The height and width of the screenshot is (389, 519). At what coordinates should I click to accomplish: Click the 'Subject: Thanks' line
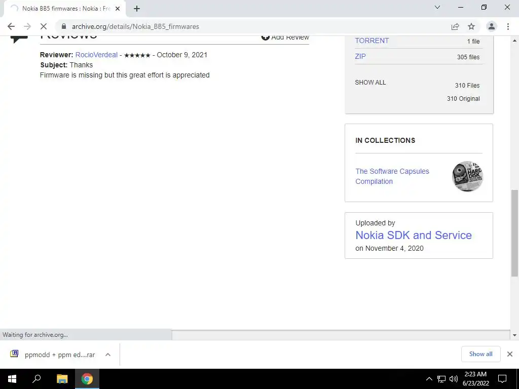tap(66, 65)
